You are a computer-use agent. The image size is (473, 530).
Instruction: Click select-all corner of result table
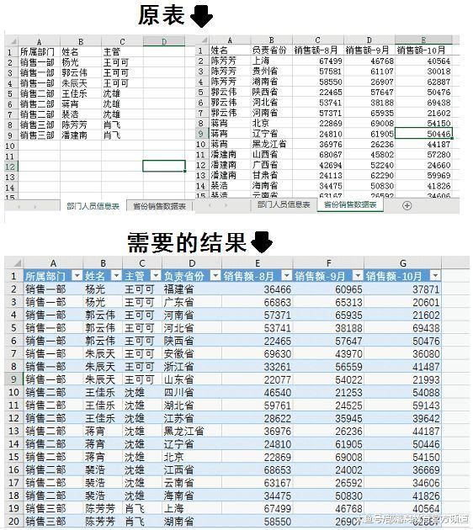point(14,263)
